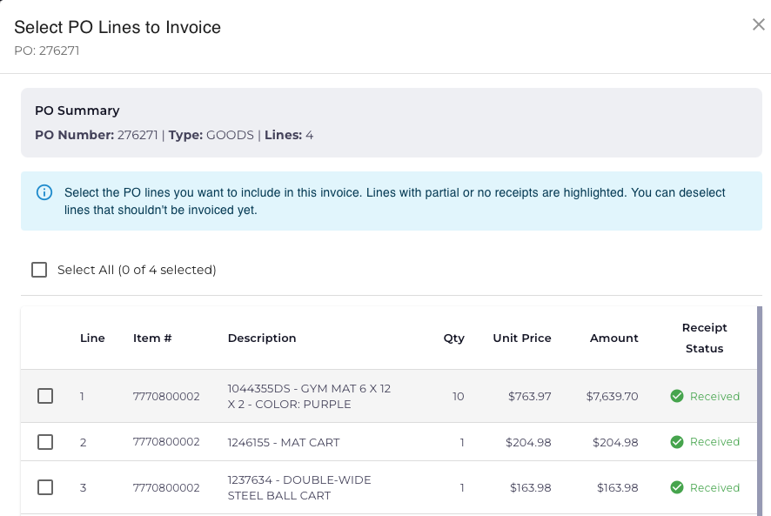Click the $7,639.70 amount cell

612,397
